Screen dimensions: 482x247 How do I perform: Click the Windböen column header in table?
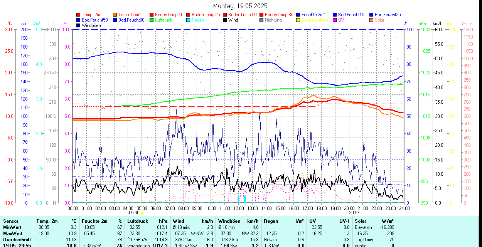pos(229,221)
